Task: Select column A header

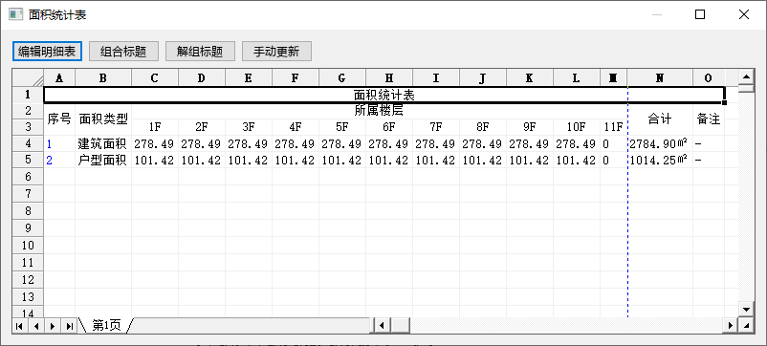Action: tap(59, 77)
